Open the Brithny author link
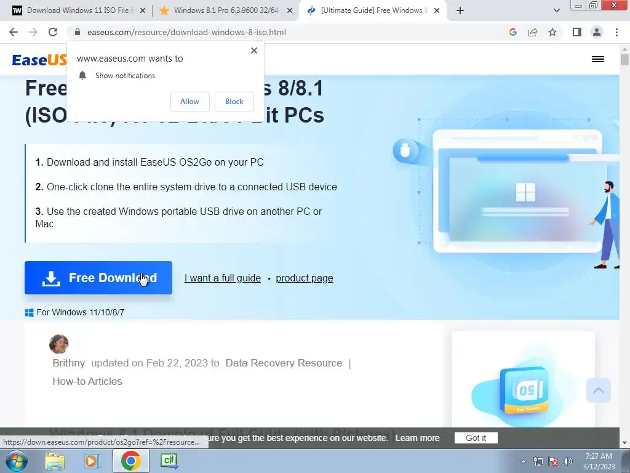 click(x=69, y=363)
